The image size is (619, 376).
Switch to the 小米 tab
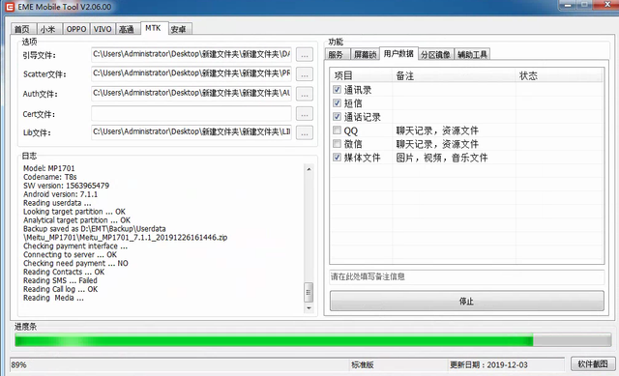pyautogui.click(x=49, y=29)
